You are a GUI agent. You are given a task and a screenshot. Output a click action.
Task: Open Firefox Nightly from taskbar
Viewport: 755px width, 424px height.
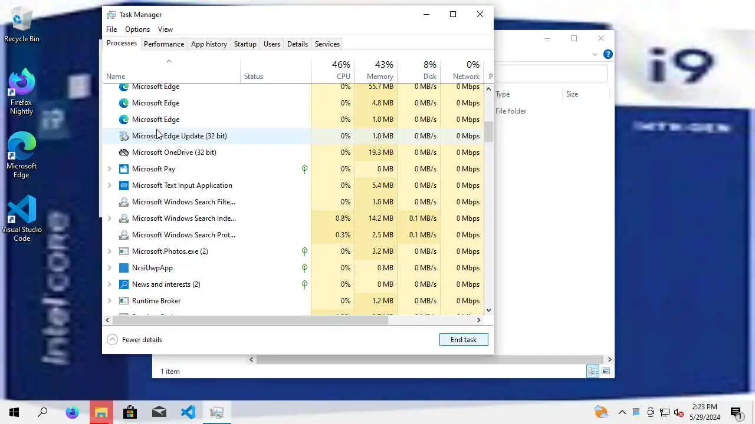[72, 412]
